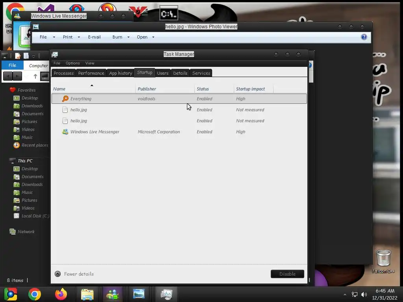Click the Explorer forward arrow button

pyautogui.click(x=17, y=76)
